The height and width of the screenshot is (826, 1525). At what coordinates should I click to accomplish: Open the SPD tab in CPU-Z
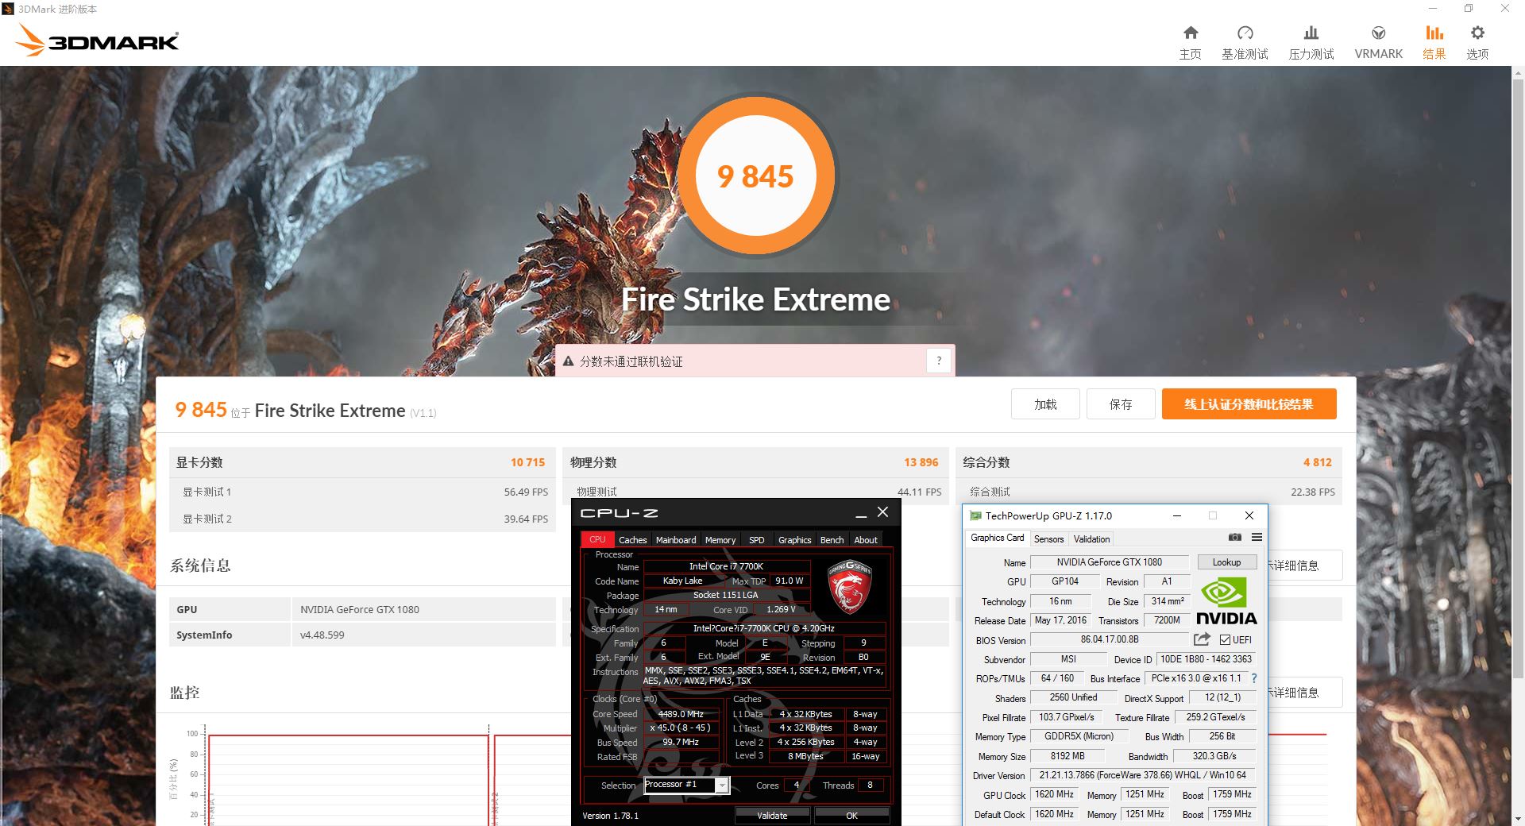pyautogui.click(x=757, y=539)
